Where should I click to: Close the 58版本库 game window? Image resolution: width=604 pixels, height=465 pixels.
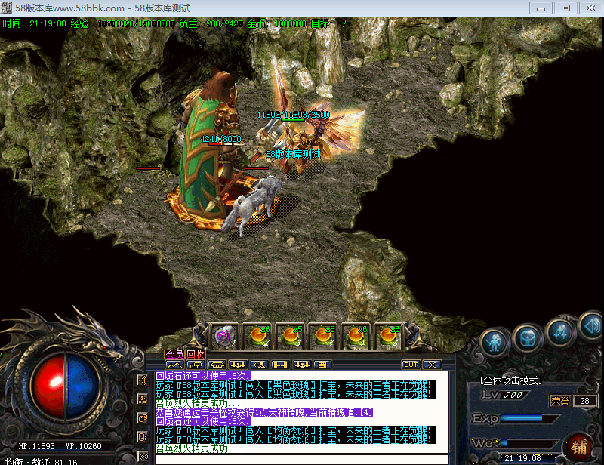pos(590,8)
